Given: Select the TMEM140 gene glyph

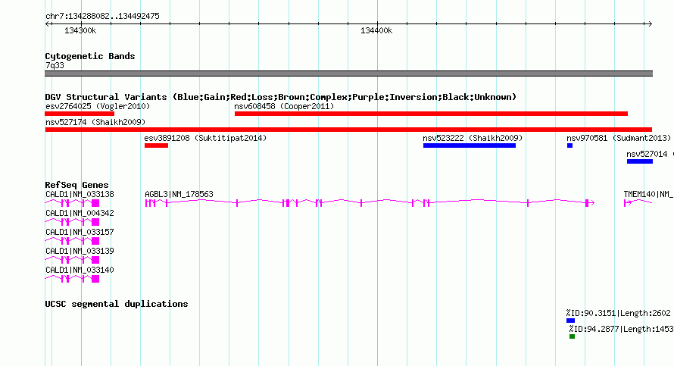Looking at the screenshot, I should pyautogui.click(x=638, y=202).
